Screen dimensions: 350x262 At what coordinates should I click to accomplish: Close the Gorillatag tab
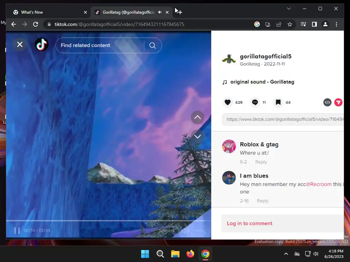coord(167,12)
